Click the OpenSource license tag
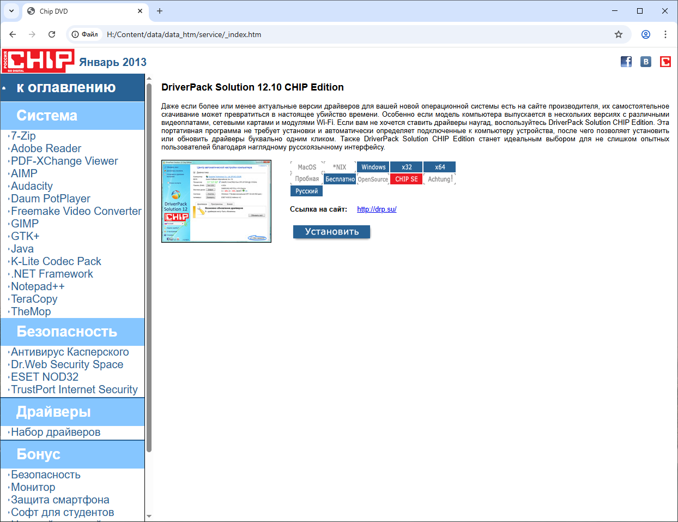 (x=373, y=179)
